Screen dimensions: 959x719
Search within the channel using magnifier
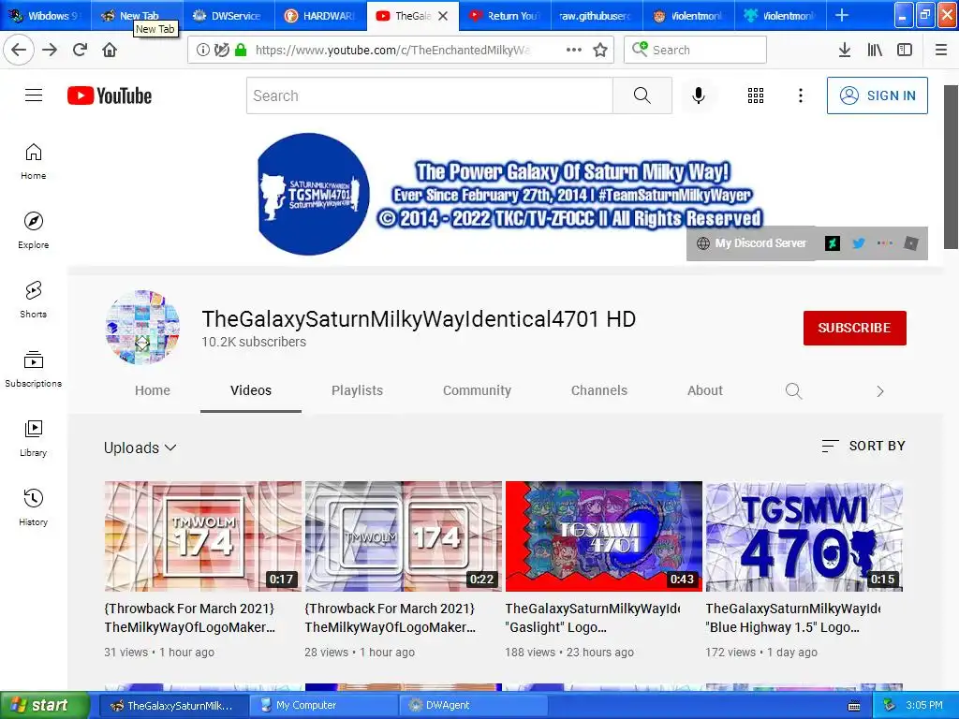pyautogui.click(x=794, y=390)
